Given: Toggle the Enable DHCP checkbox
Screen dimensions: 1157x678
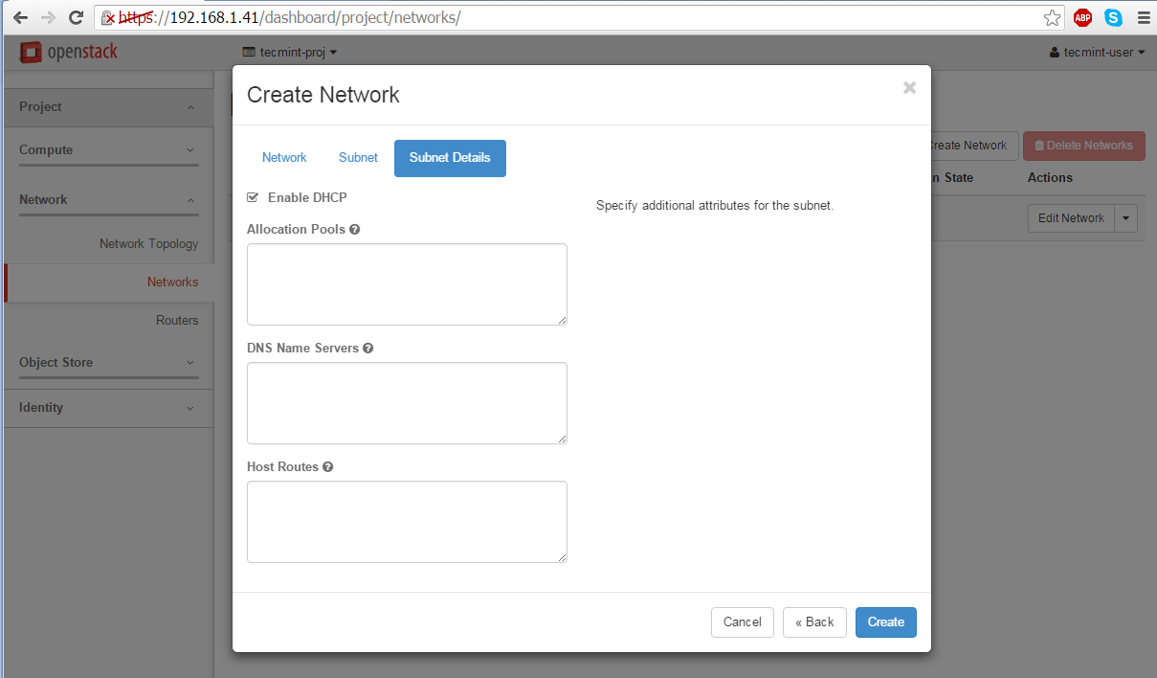Looking at the screenshot, I should coord(253,197).
